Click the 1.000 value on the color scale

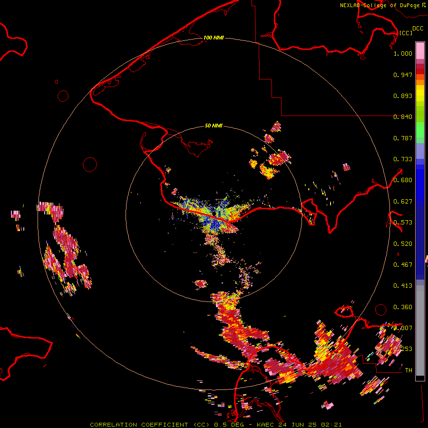click(x=403, y=53)
